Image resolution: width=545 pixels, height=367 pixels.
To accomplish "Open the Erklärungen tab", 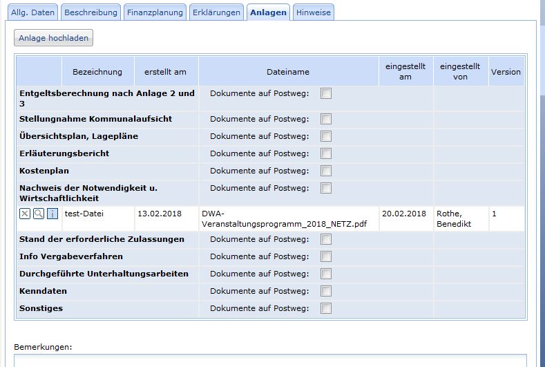I will pyautogui.click(x=216, y=12).
